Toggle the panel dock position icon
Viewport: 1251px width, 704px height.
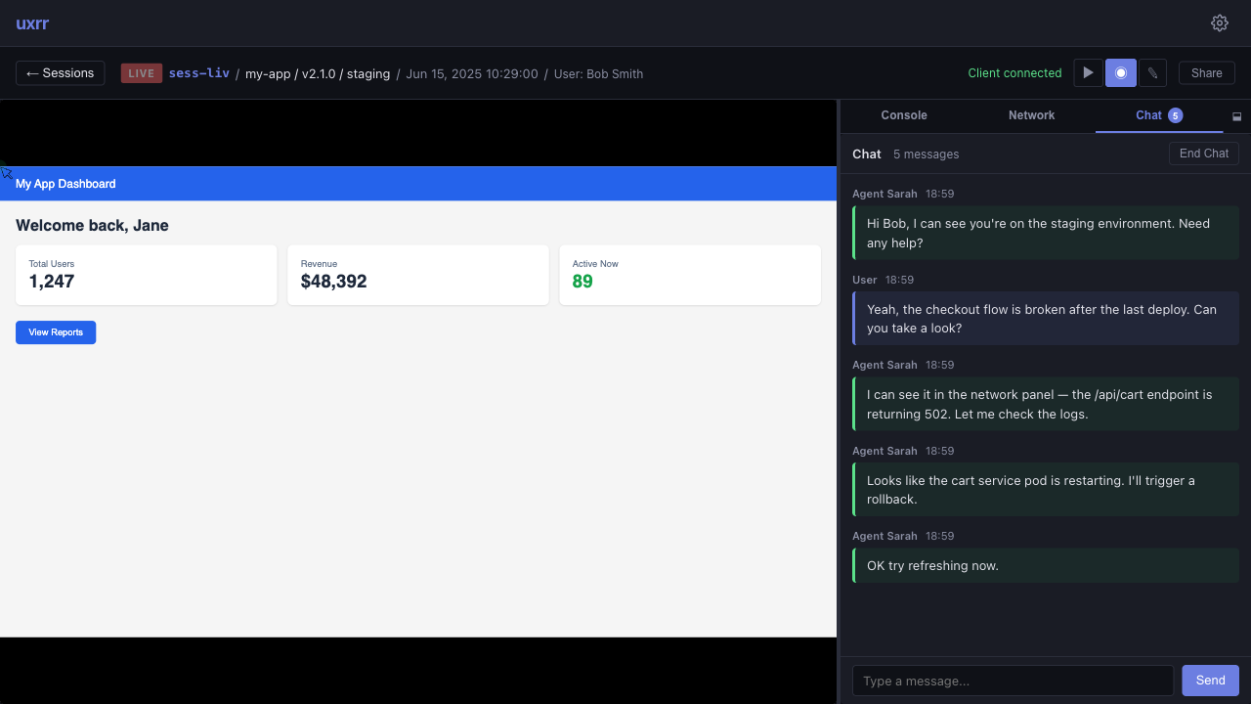pos(1236,116)
